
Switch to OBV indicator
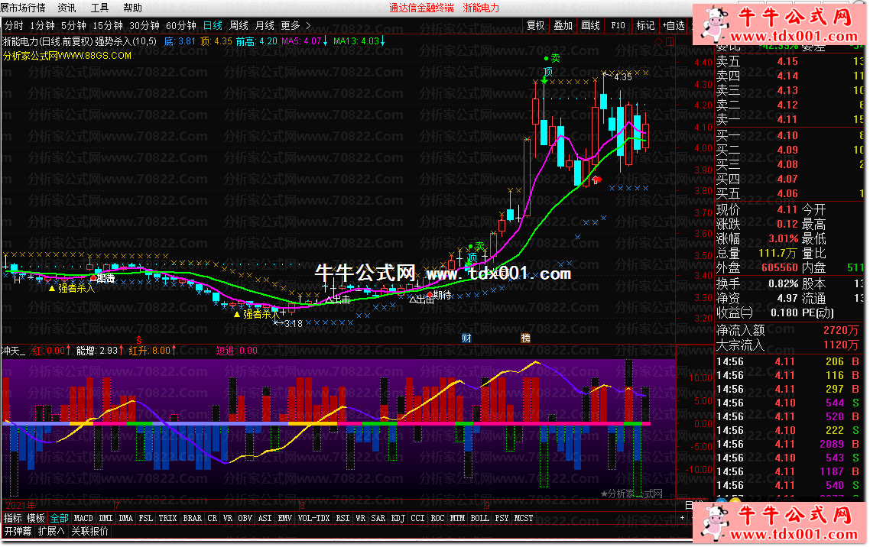point(245,518)
